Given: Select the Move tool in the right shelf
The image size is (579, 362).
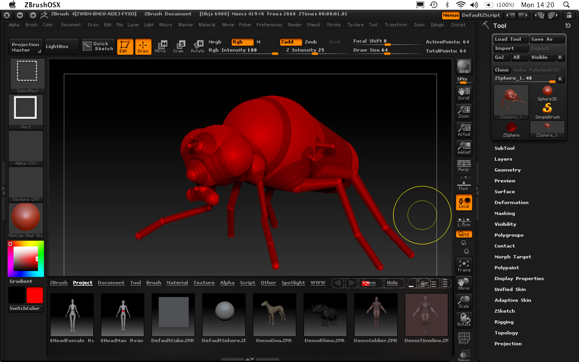Looking at the screenshot, I should (464, 283).
